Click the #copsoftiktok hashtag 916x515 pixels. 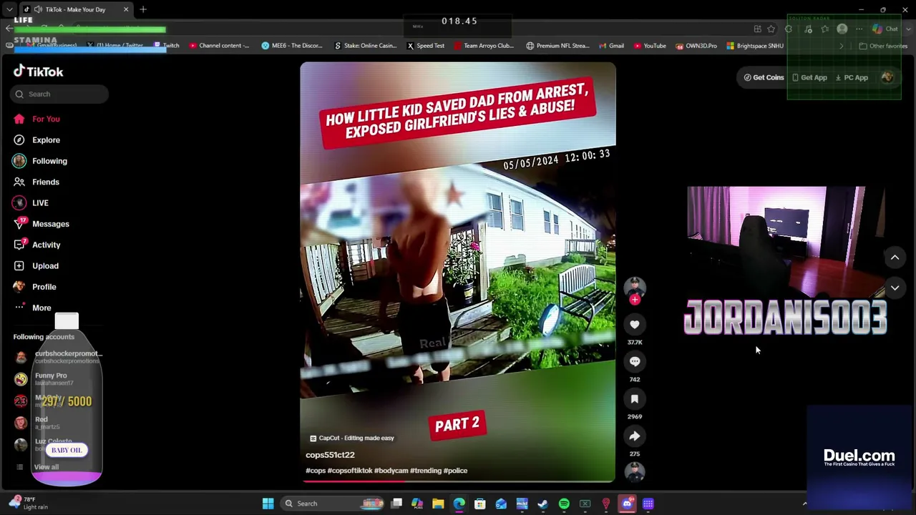click(x=350, y=471)
